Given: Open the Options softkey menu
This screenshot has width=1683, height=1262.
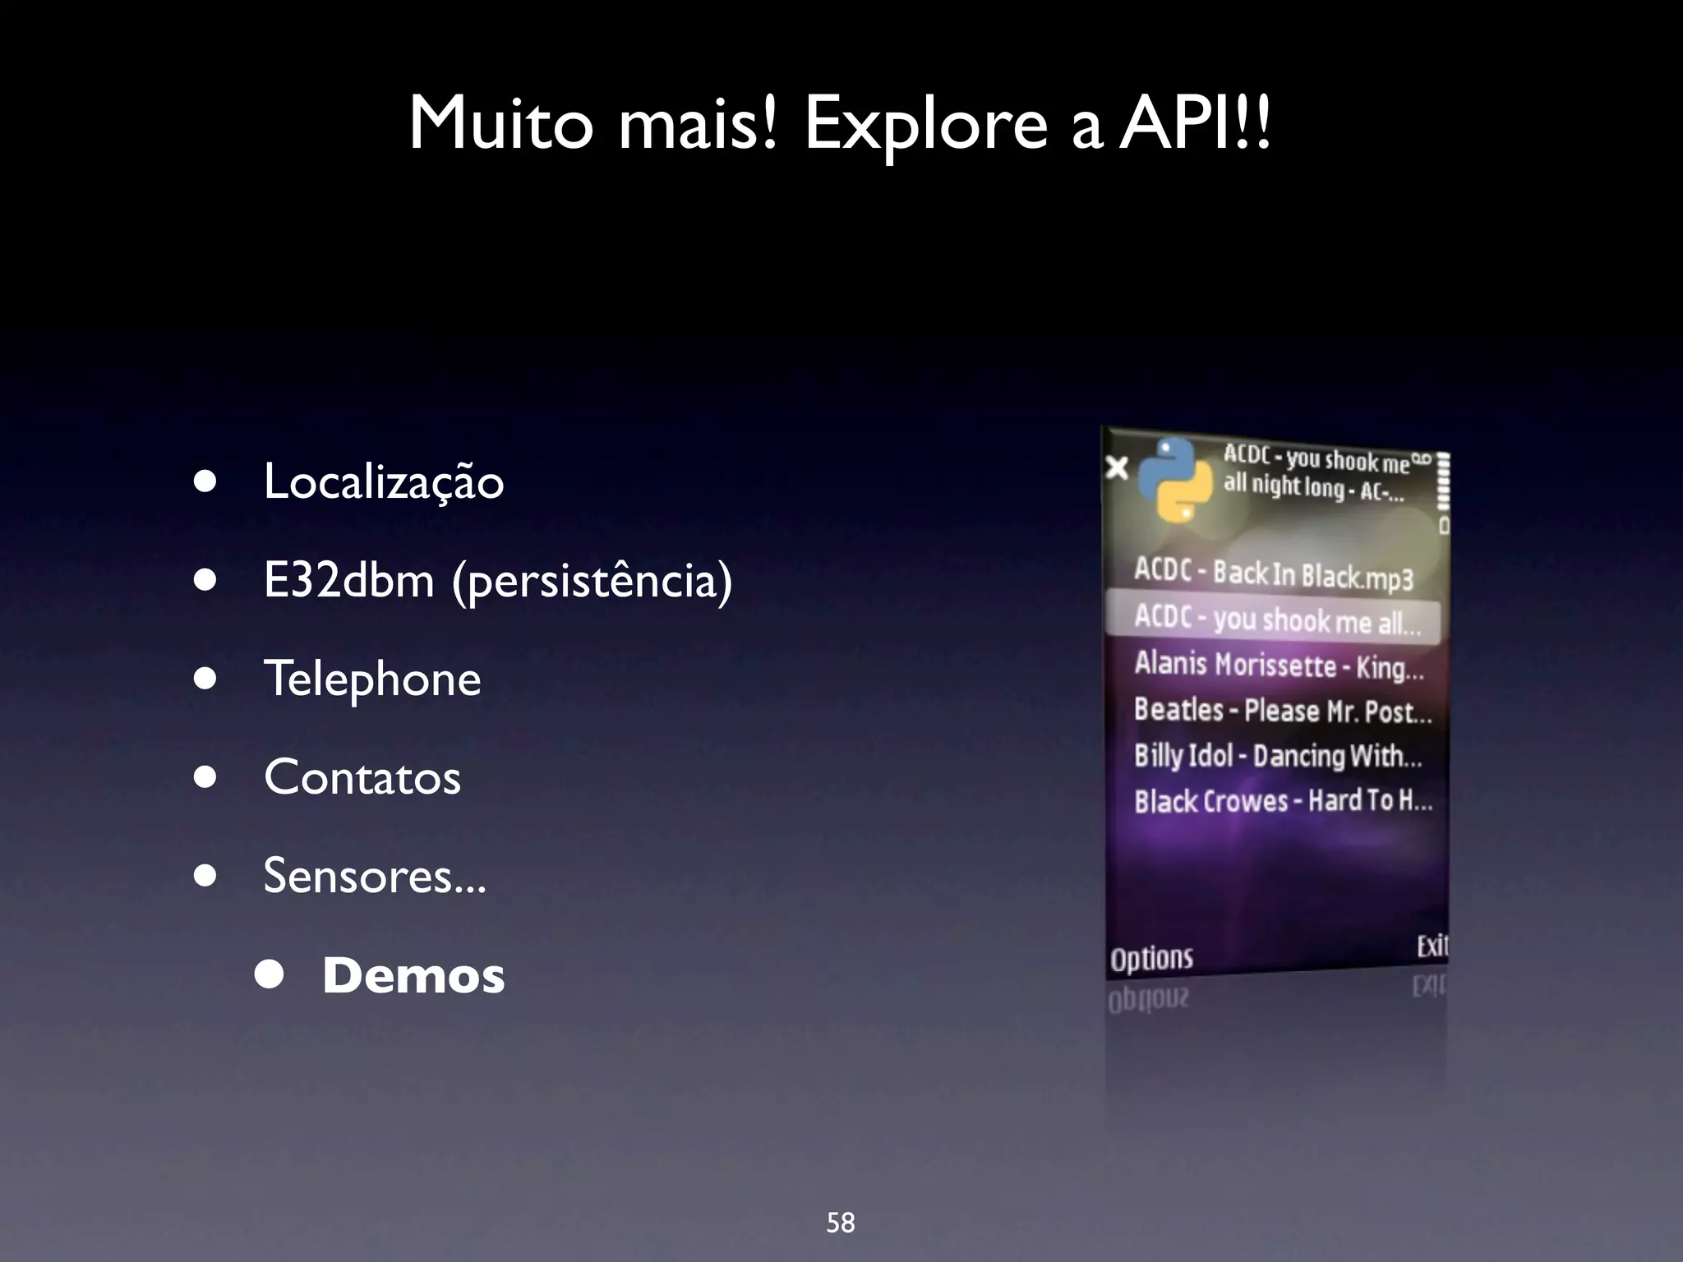Looking at the screenshot, I should pyautogui.click(x=1151, y=958).
